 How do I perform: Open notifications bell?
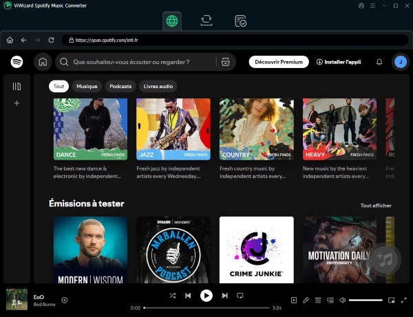click(379, 62)
